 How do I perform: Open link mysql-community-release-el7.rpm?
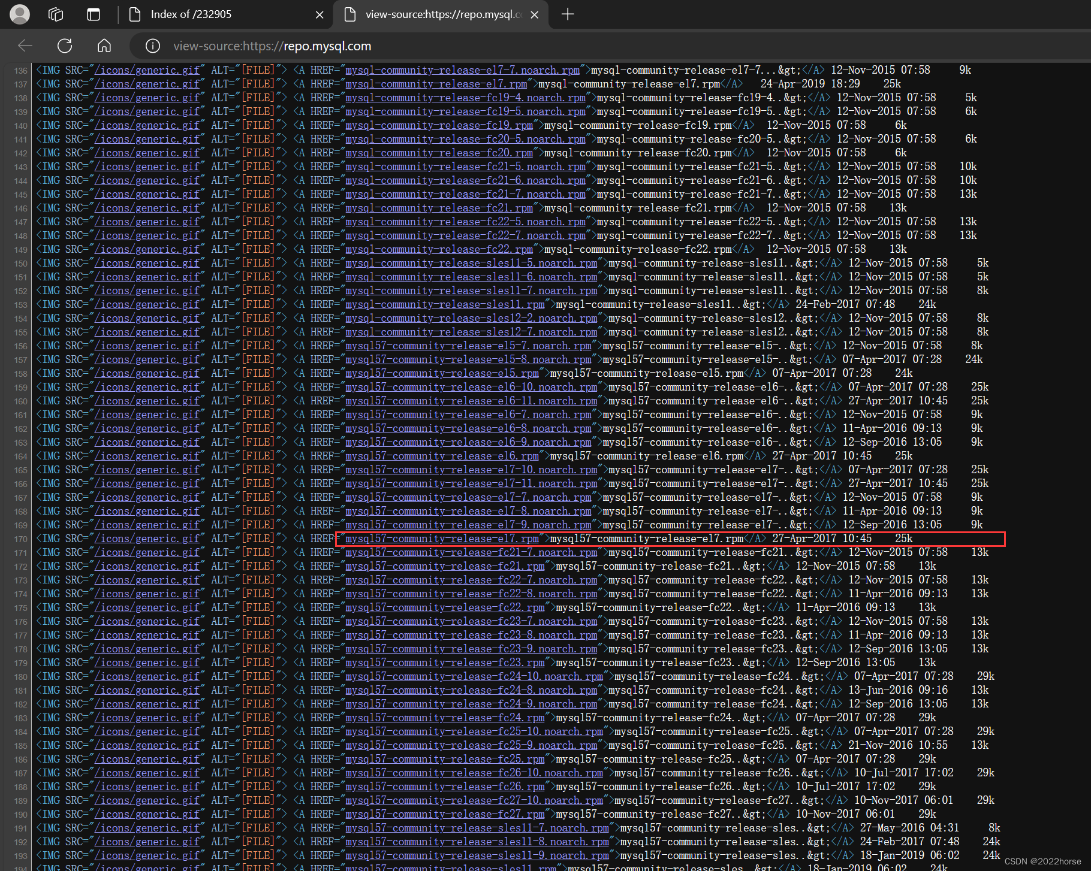pyautogui.click(x=436, y=84)
